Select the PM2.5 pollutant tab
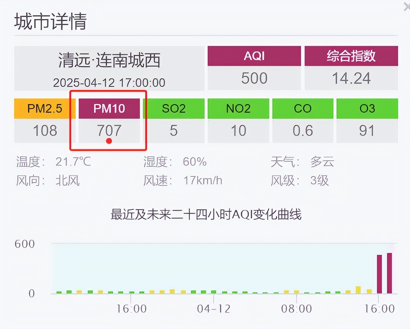This screenshot has width=410, height=329. pos(44,108)
